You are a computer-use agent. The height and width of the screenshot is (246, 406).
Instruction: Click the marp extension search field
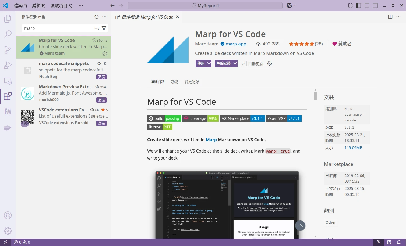[58, 28]
